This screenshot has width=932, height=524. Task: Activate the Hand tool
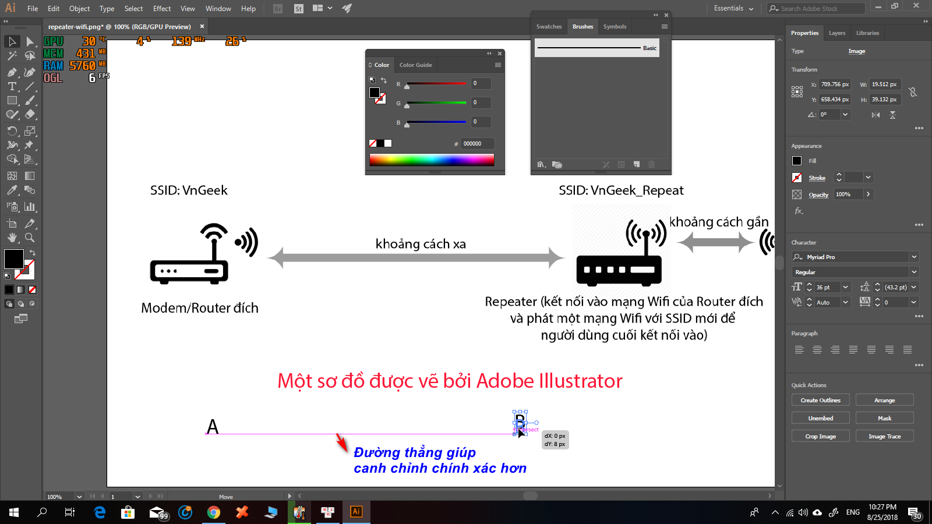(x=12, y=238)
